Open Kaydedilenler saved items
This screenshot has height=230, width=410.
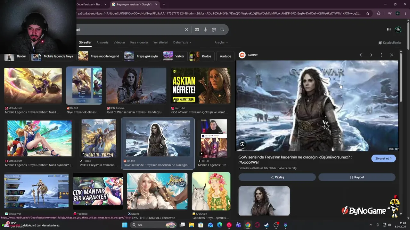click(x=390, y=42)
